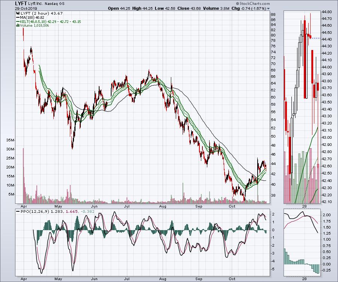Click the '35M' volume axis label
This screenshot has width=338, height=282.
tap(11, 140)
